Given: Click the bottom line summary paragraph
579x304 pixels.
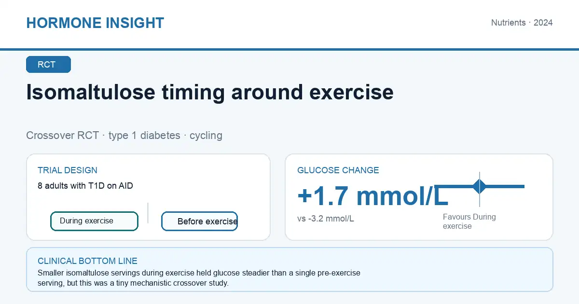Looking at the screenshot, I should (199, 278).
